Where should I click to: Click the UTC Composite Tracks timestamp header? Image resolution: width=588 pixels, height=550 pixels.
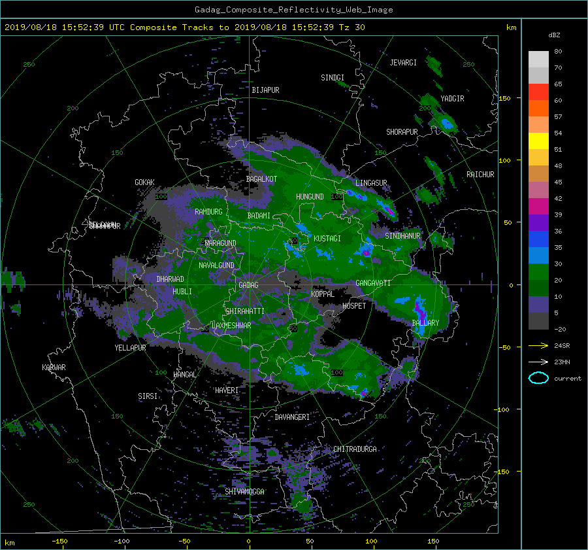click(184, 27)
